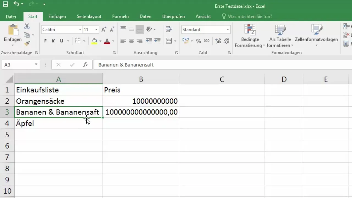Click the formula bar showing Bananen & Bananensaft
352x198 pixels.
[x=223, y=65]
